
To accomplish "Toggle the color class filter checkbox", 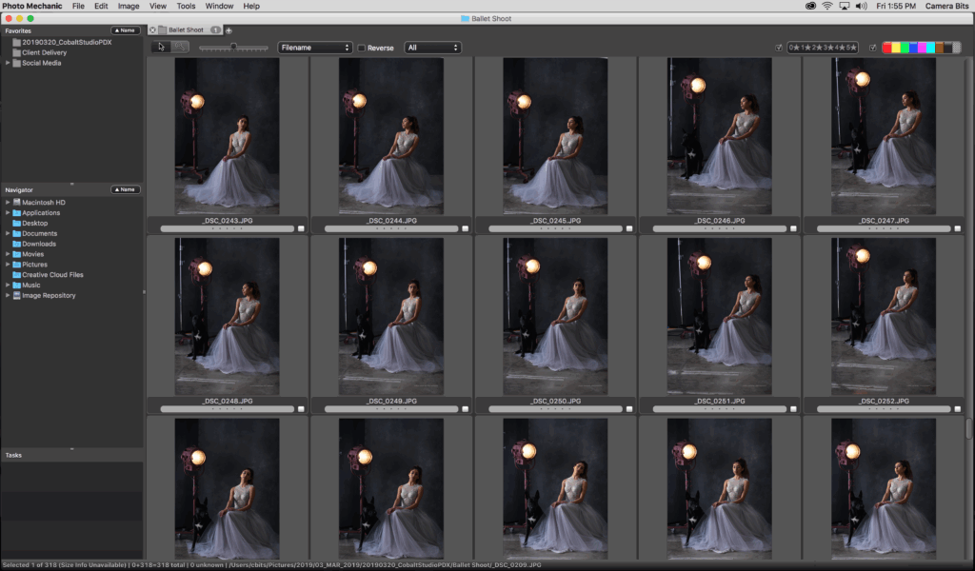I will tap(873, 48).
